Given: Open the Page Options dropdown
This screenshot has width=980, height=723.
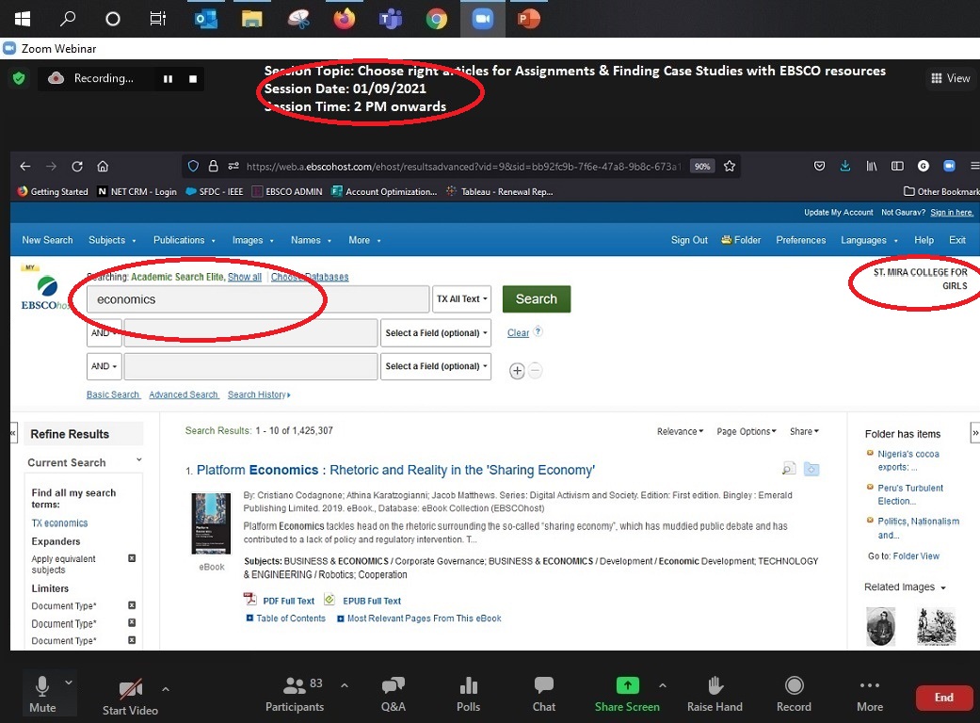Looking at the screenshot, I should tap(746, 431).
